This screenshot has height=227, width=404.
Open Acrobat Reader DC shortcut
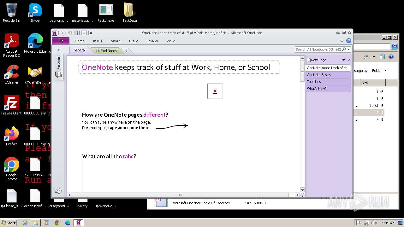pyautogui.click(x=11, y=46)
